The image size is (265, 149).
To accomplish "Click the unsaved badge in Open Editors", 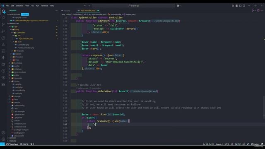I will pos(25,14).
